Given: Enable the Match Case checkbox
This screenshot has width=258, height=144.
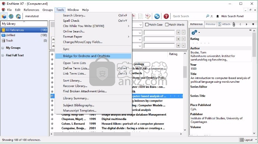Looking at the screenshot, I should tap(147, 24).
